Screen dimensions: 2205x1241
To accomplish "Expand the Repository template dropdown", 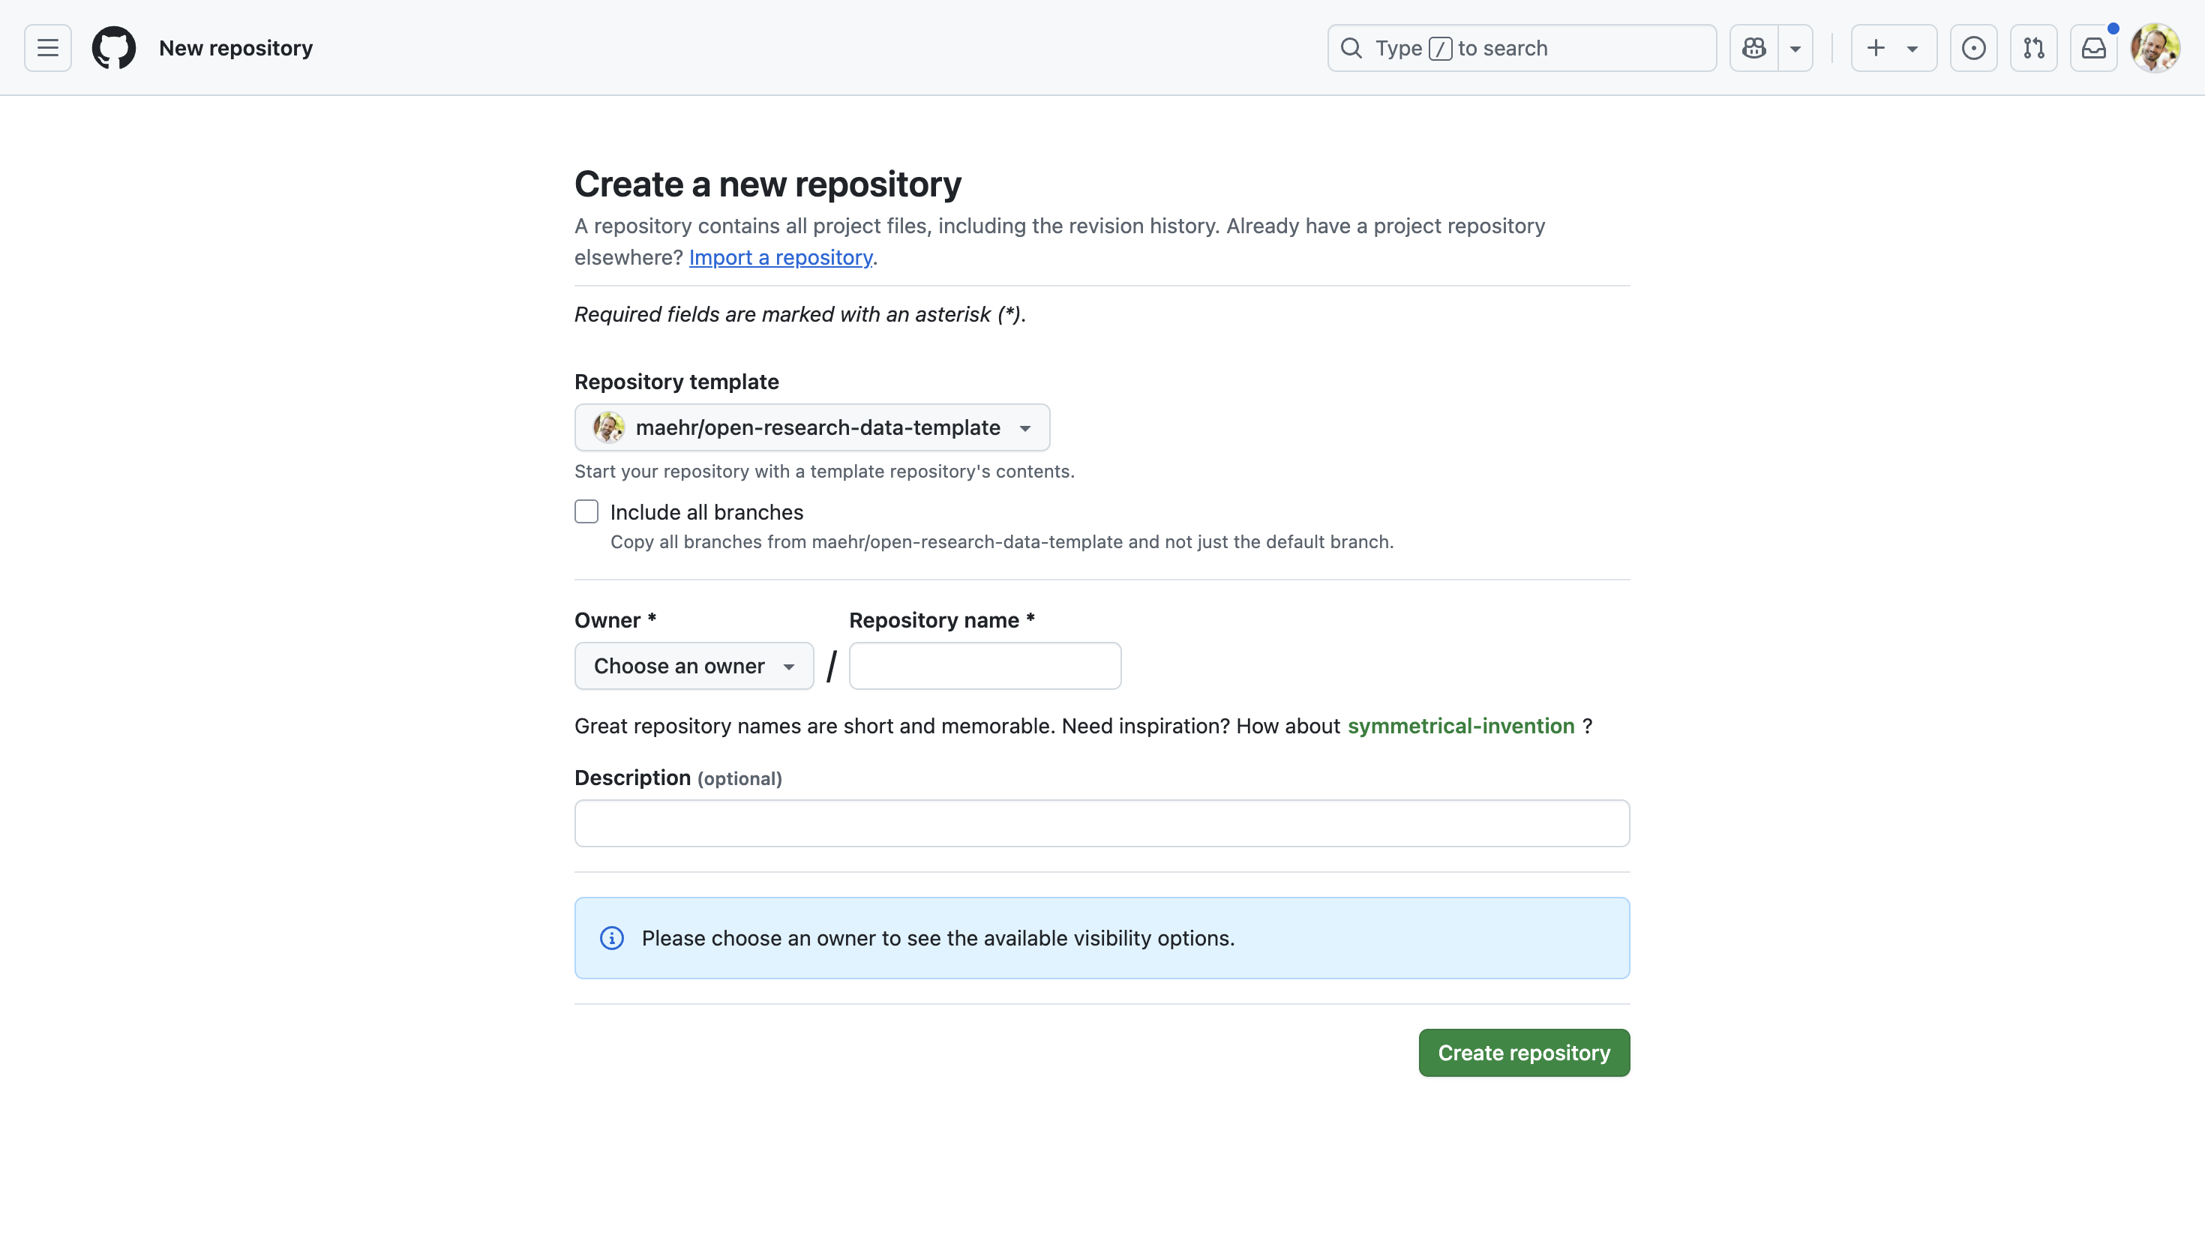I will [x=811, y=427].
